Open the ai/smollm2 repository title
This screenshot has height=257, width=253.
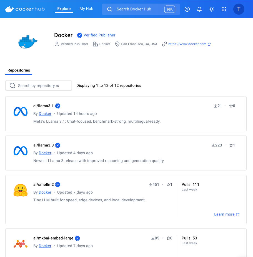[43, 184]
